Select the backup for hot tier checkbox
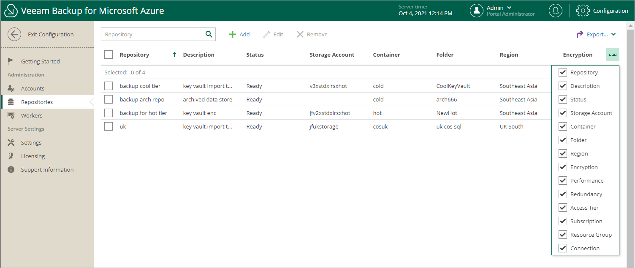The image size is (635, 268). [109, 113]
